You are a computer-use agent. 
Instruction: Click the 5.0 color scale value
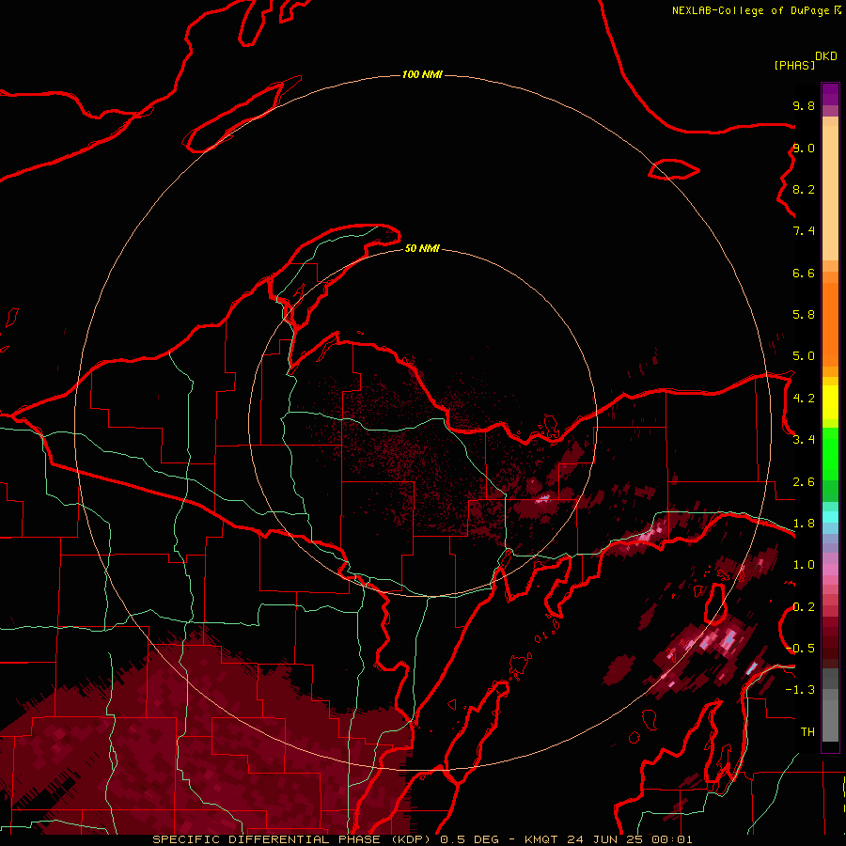click(x=804, y=356)
